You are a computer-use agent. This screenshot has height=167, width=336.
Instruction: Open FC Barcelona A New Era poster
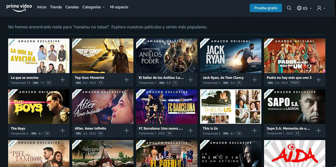[x=167, y=106]
